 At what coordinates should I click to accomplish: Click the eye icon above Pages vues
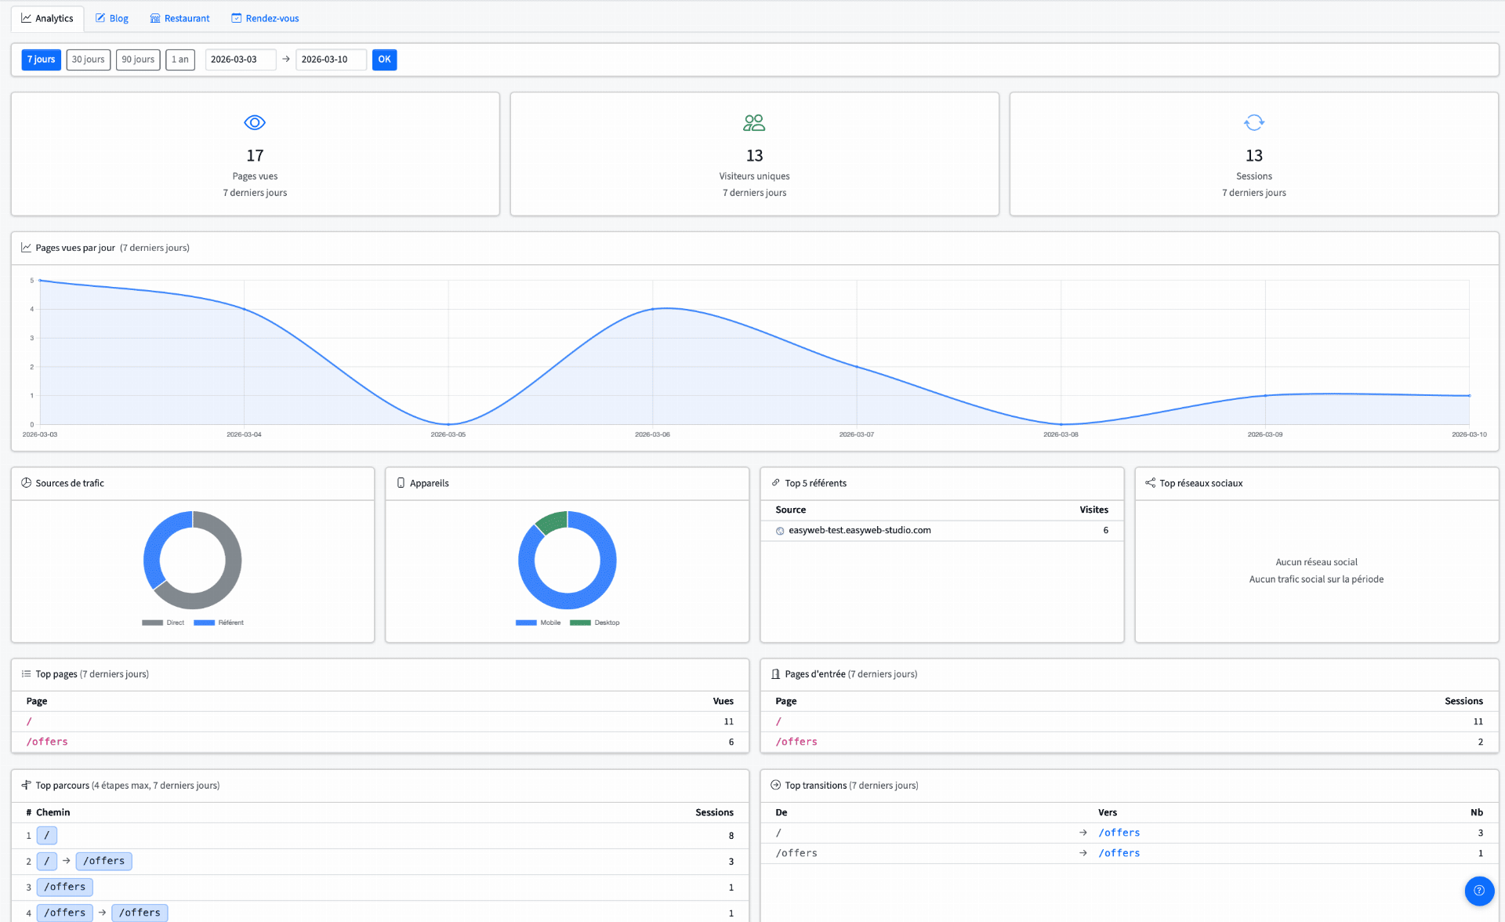click(x=254, y=122)
